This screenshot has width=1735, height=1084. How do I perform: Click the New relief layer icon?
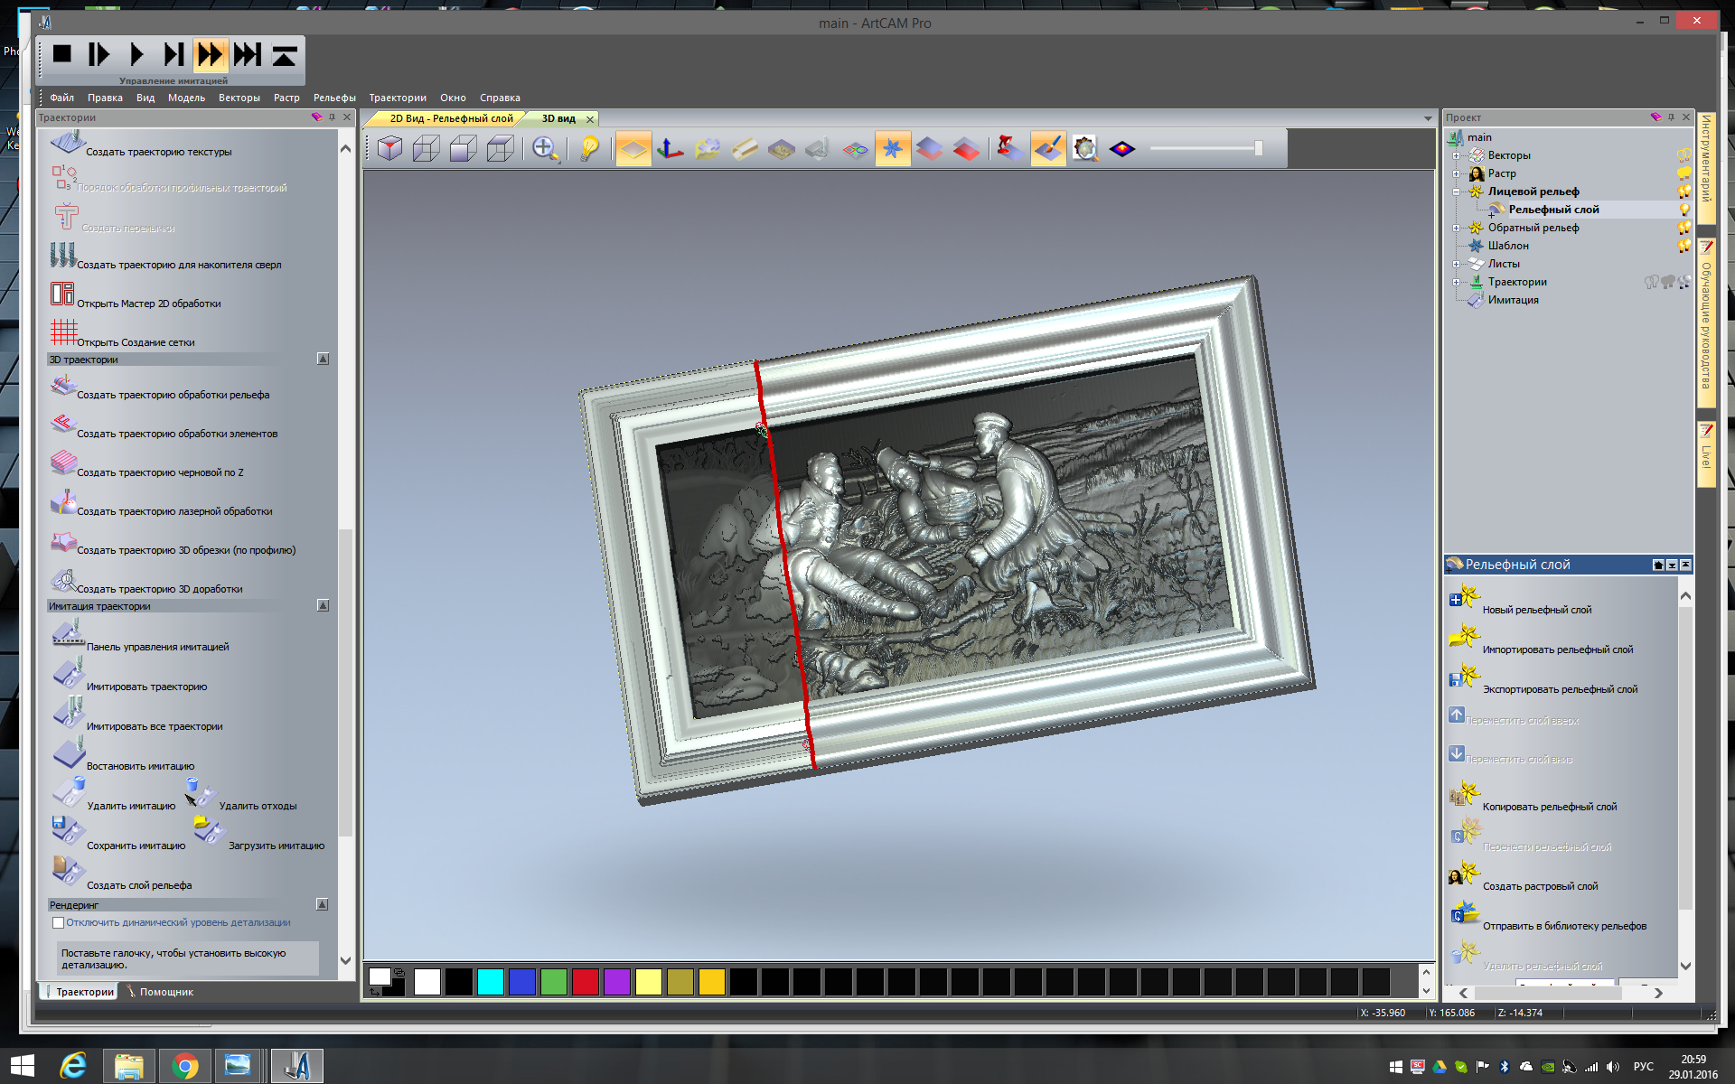[x=1464, y=597]
